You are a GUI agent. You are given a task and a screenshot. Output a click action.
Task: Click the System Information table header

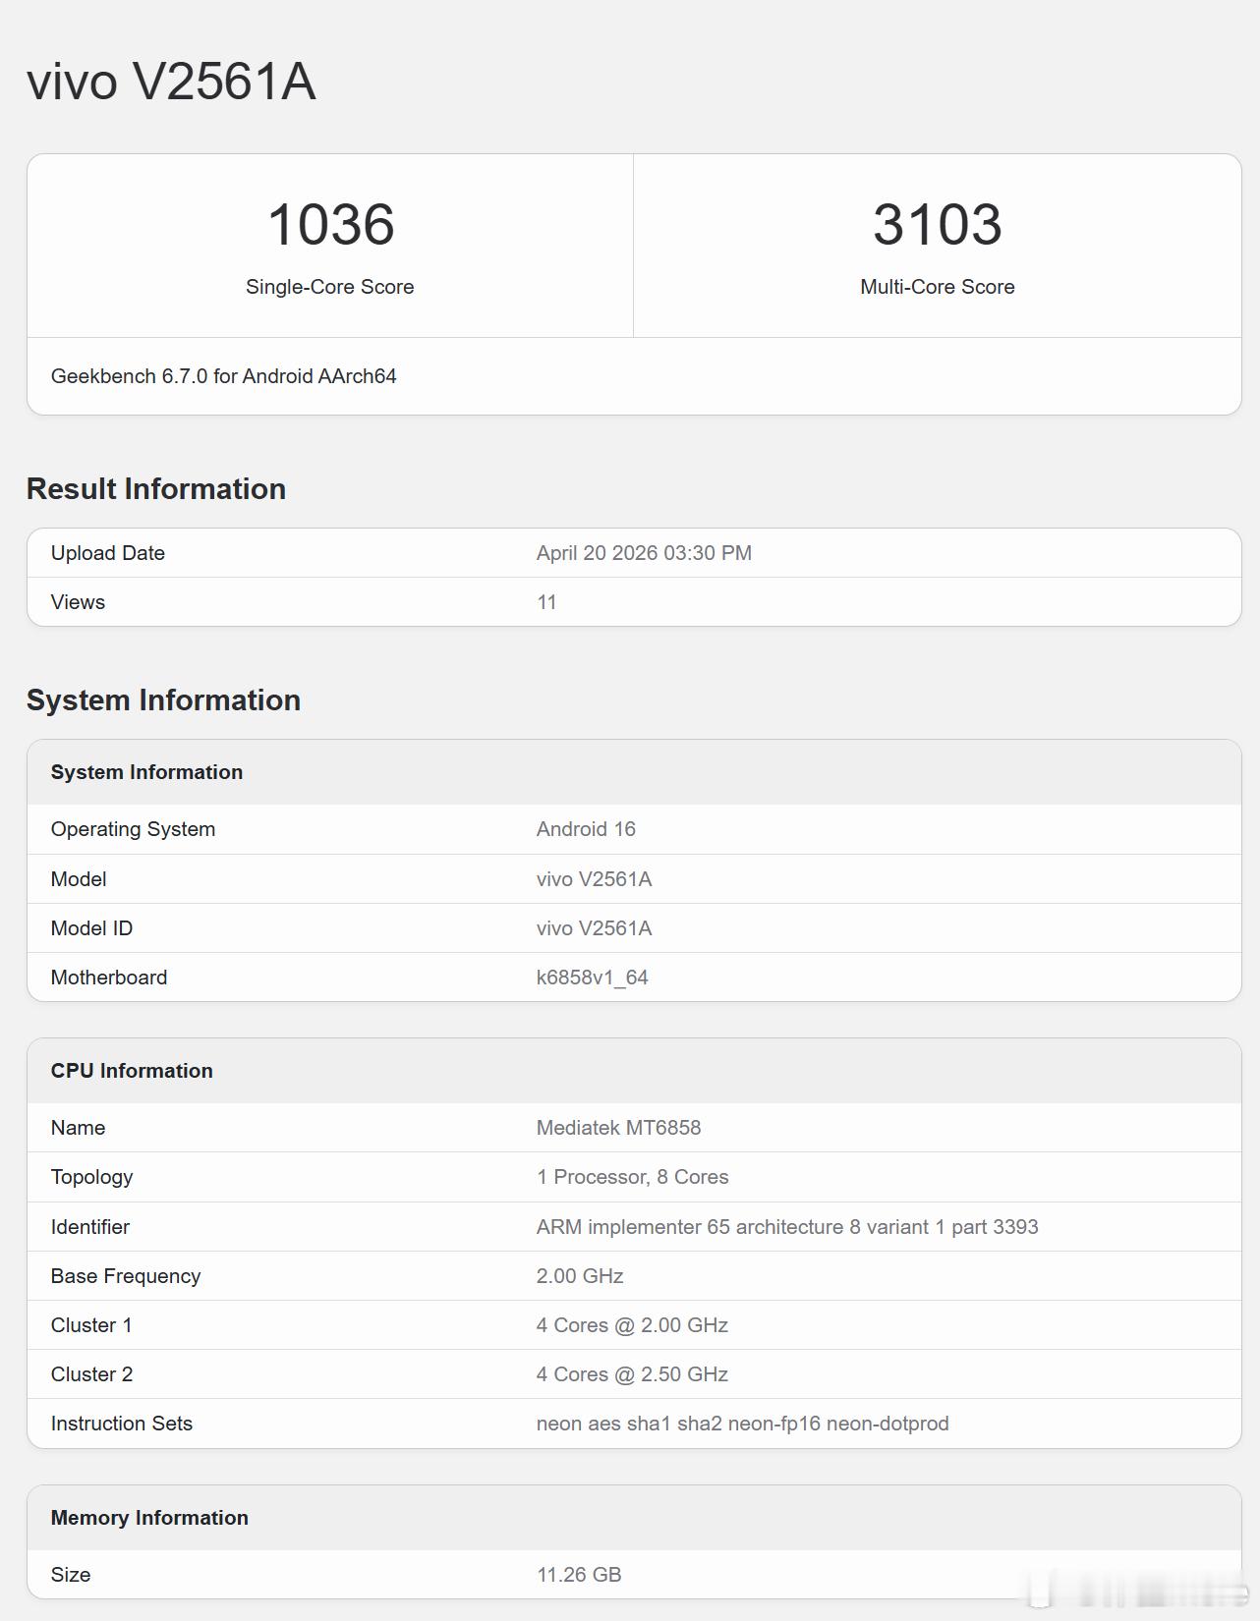146,772
